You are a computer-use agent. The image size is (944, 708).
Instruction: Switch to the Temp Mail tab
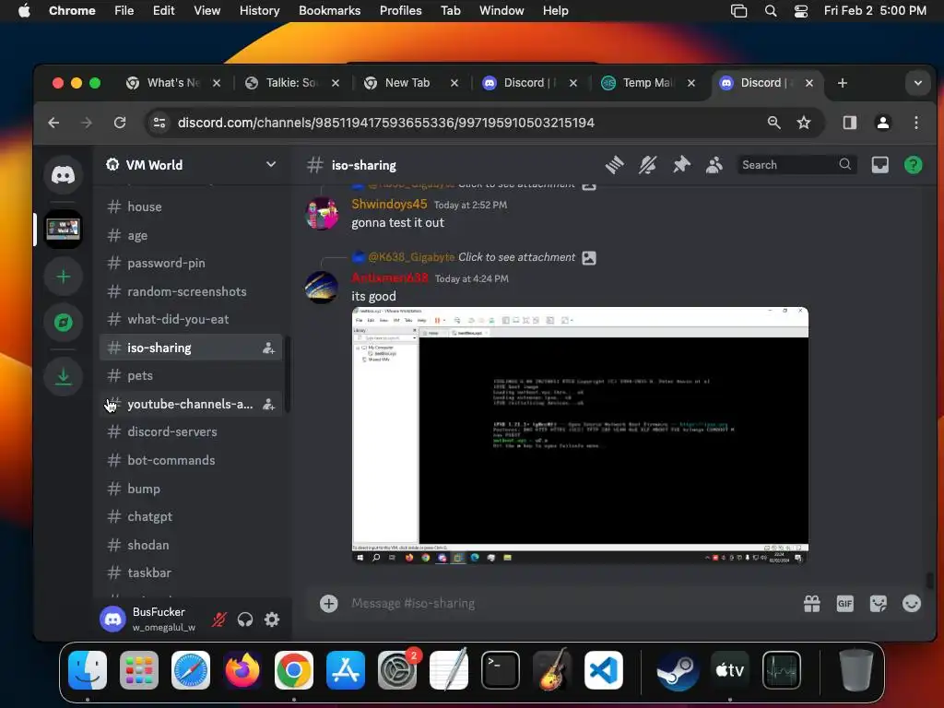[x=648, y=82]
